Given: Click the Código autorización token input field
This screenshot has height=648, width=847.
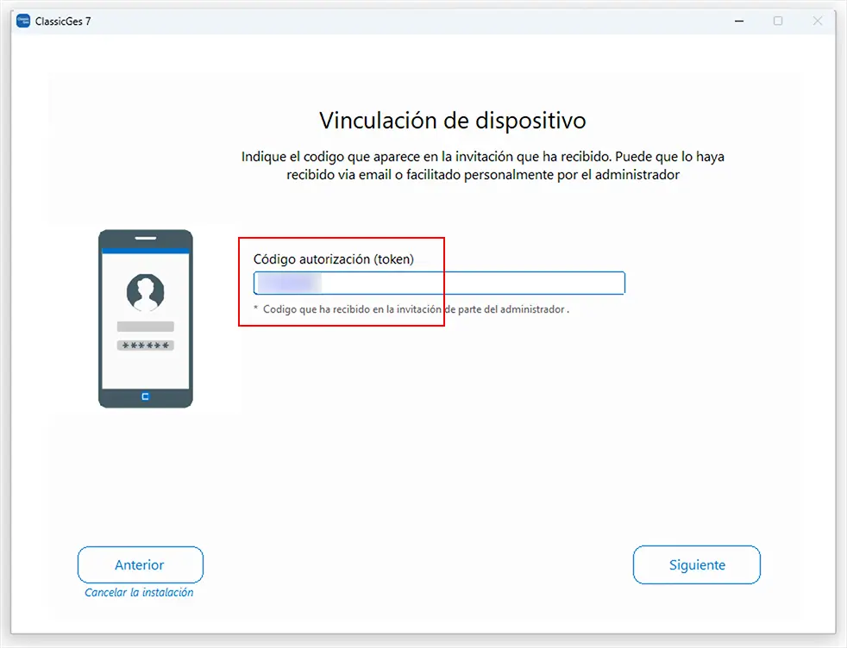Looking at the screenshot, I should (x=439, y=283).
